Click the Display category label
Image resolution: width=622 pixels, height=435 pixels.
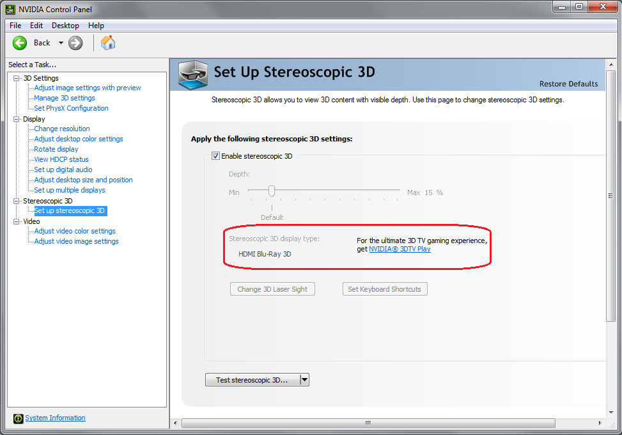pyautogui.click(x=34, y=119)
